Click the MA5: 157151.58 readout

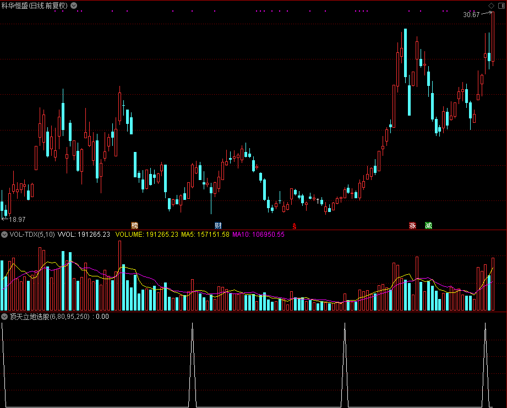coord(205,235)
